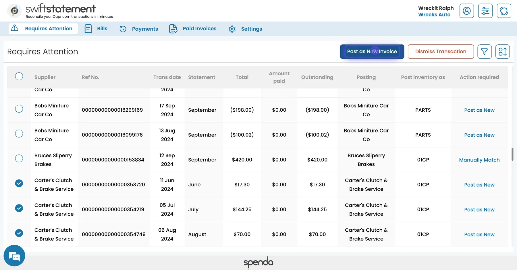The height and width of the screenshot is (270, 517).
Task: Click the Dismiss Transaction button
Action: click(x=441, y=52)
